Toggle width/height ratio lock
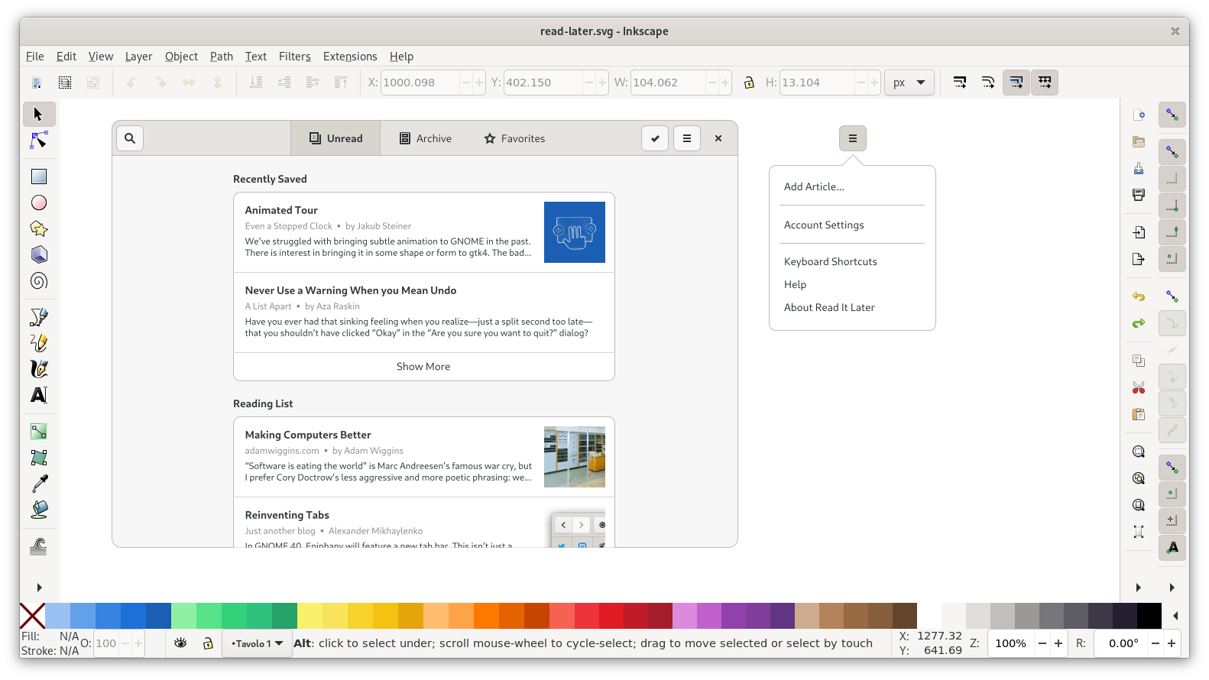 click(x=749, y=83)
